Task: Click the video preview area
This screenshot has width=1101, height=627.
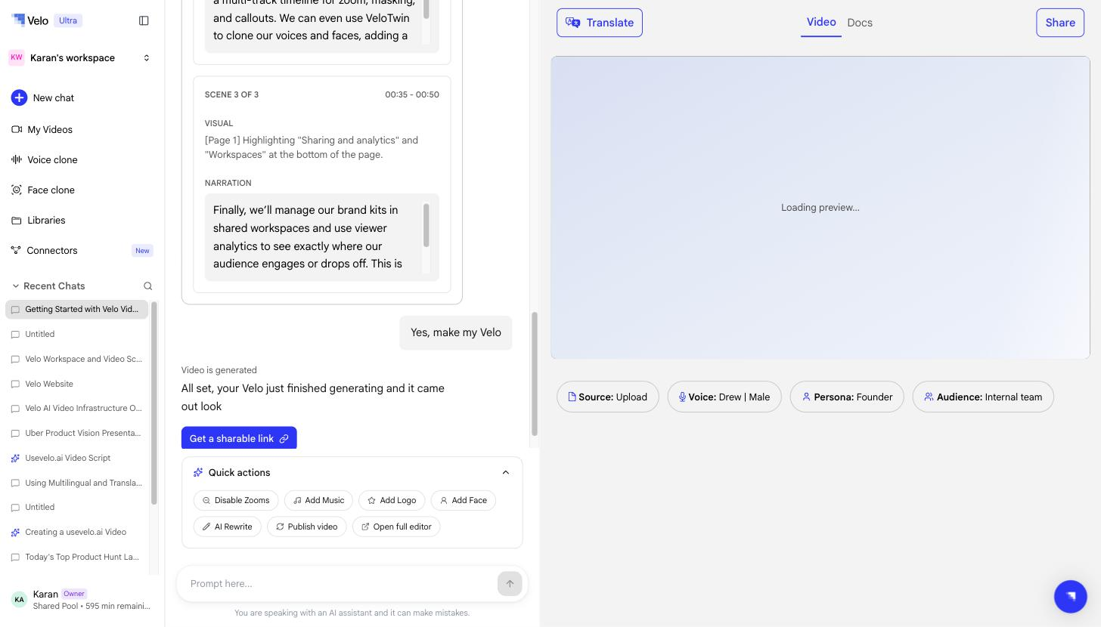Action: pos(820,207)
